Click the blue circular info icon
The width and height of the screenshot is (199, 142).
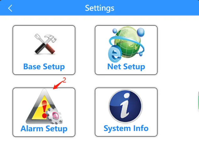tap(125, 106)
